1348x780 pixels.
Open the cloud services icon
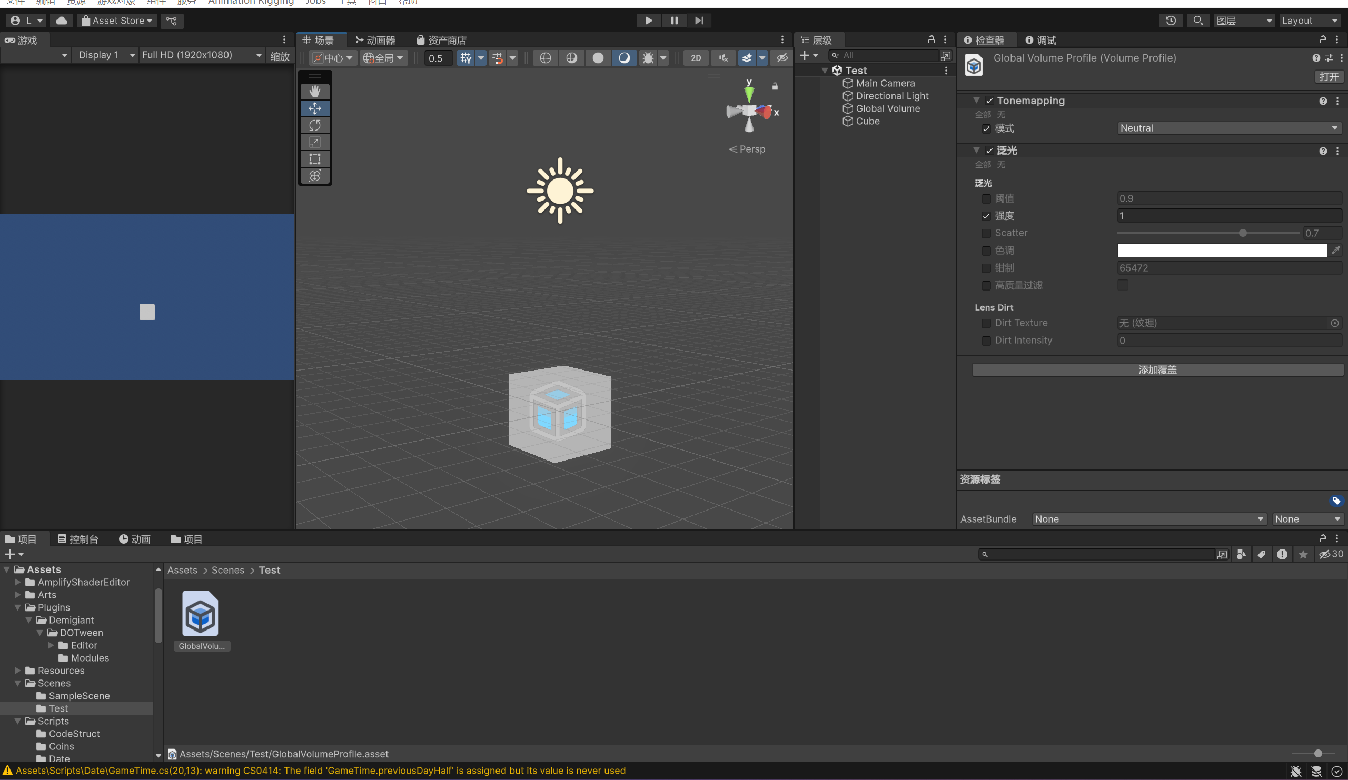click(x=62, y=21)
